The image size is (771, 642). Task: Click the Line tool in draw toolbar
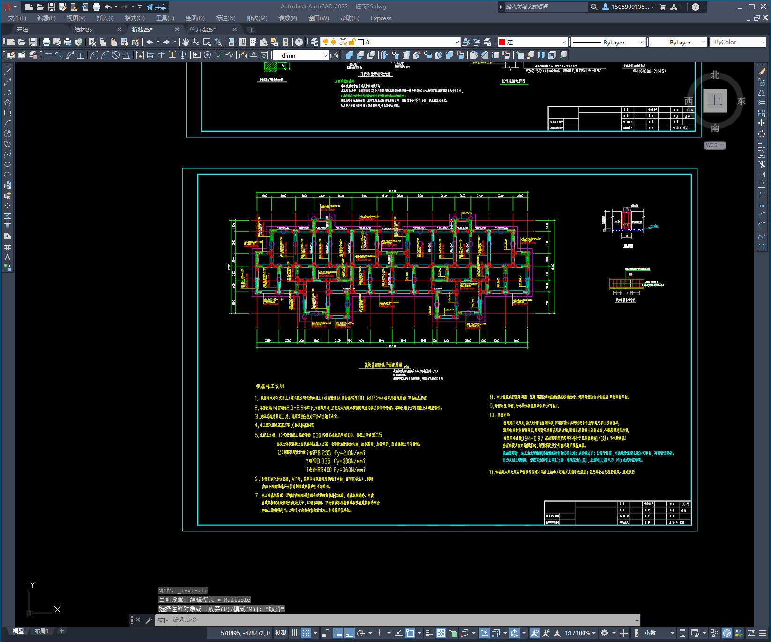[x=7, y=72]
